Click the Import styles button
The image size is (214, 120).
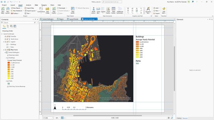click(156, 13)
